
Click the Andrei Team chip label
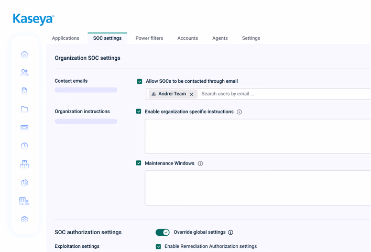click(172, 94)
